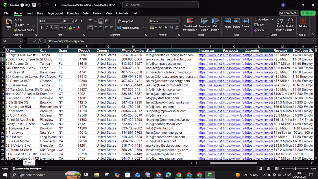318x179 pixels.
Task: Increase font size with the large A icon
Action: point(76,21)
